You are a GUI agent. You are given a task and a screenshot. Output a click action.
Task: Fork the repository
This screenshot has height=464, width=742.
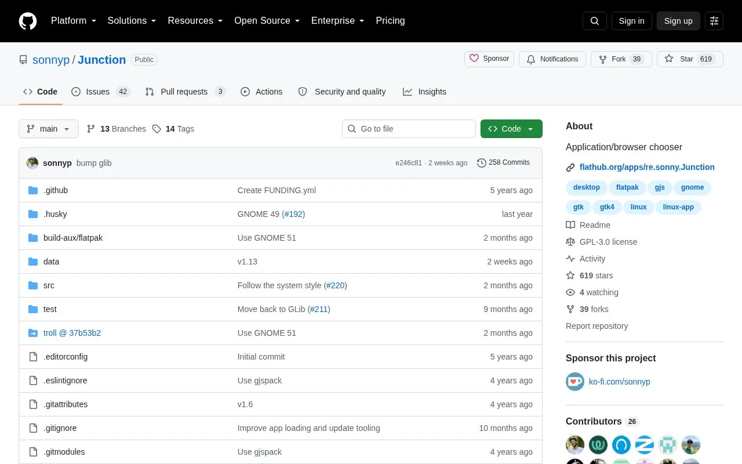click(x=621, y=59)
